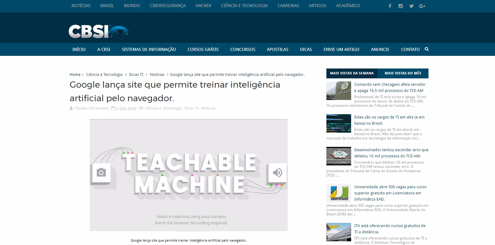The width and height of the screenshot is (495, 245).
Task: Open the CBSI Twitter icon
Action: [x=411, y=6]
